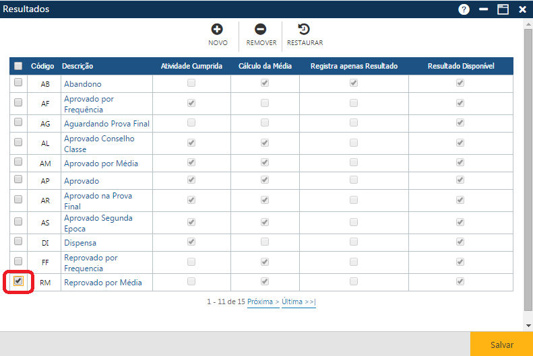This screenshot has width=533, height=356.
Task: Jump to the Última page link
Action: click(298, 302)
